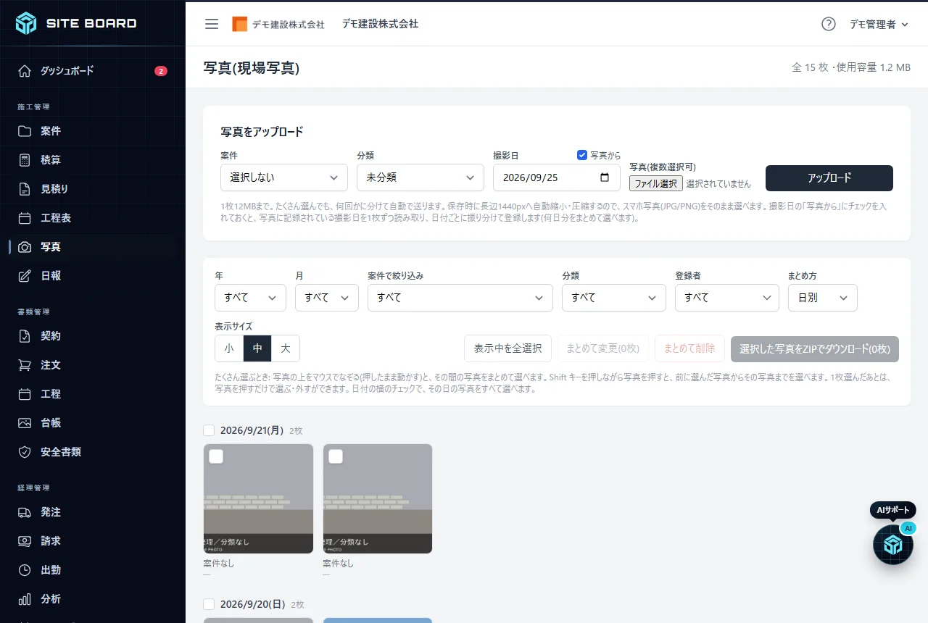Open the 案件で絞り込み dropdown
Screen dimensions: 928x623
460,298
